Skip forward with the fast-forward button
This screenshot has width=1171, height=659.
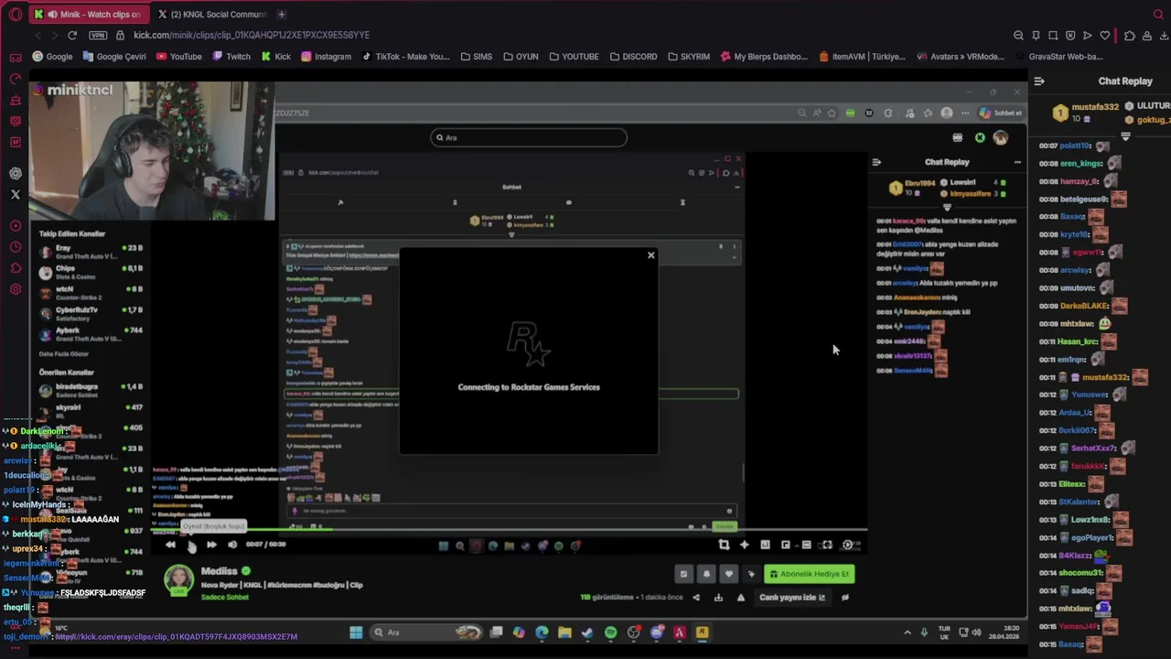click(211, 545)
